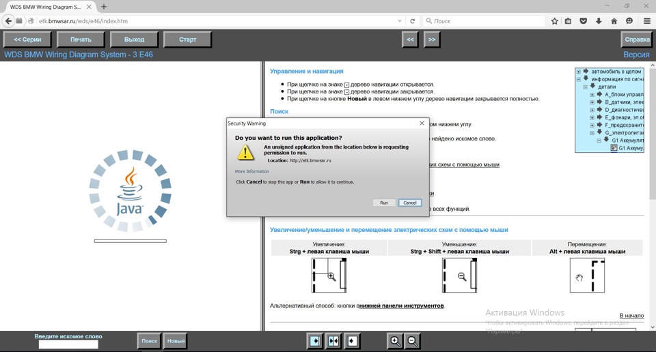This screenshot has height=352, width=656.
Task: Open the Pocket icon in Firefox toolbar
Action: click(x=583, y=21)
